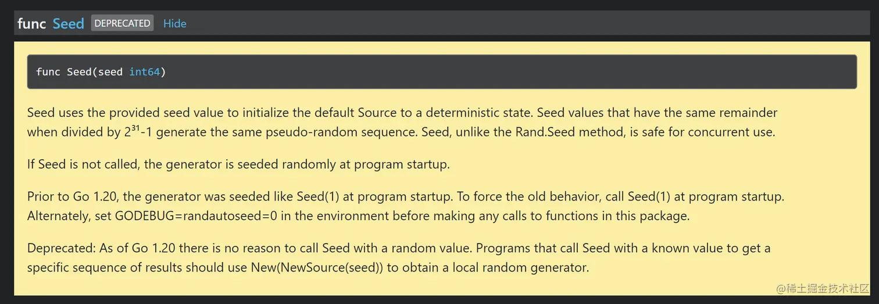
Task: Click the superscript 31 exponent
Action: 135,128
